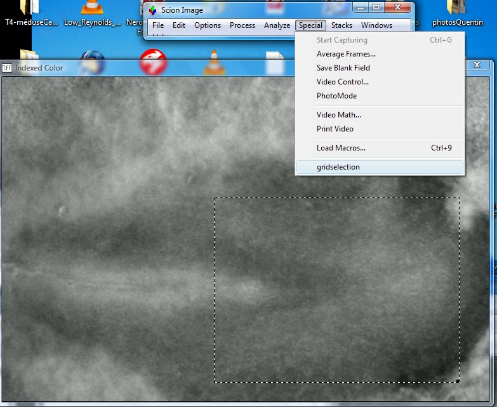Select the Low_Reynolds VLC file on desktop
This screenshot has height=407, width=497.
point(93,8)
